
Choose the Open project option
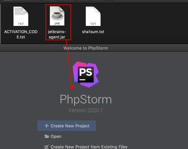(56, 136)
